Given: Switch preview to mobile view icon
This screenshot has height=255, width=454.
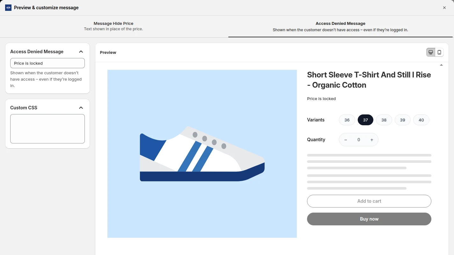Looking at the screenshot, I should (439, 52).
